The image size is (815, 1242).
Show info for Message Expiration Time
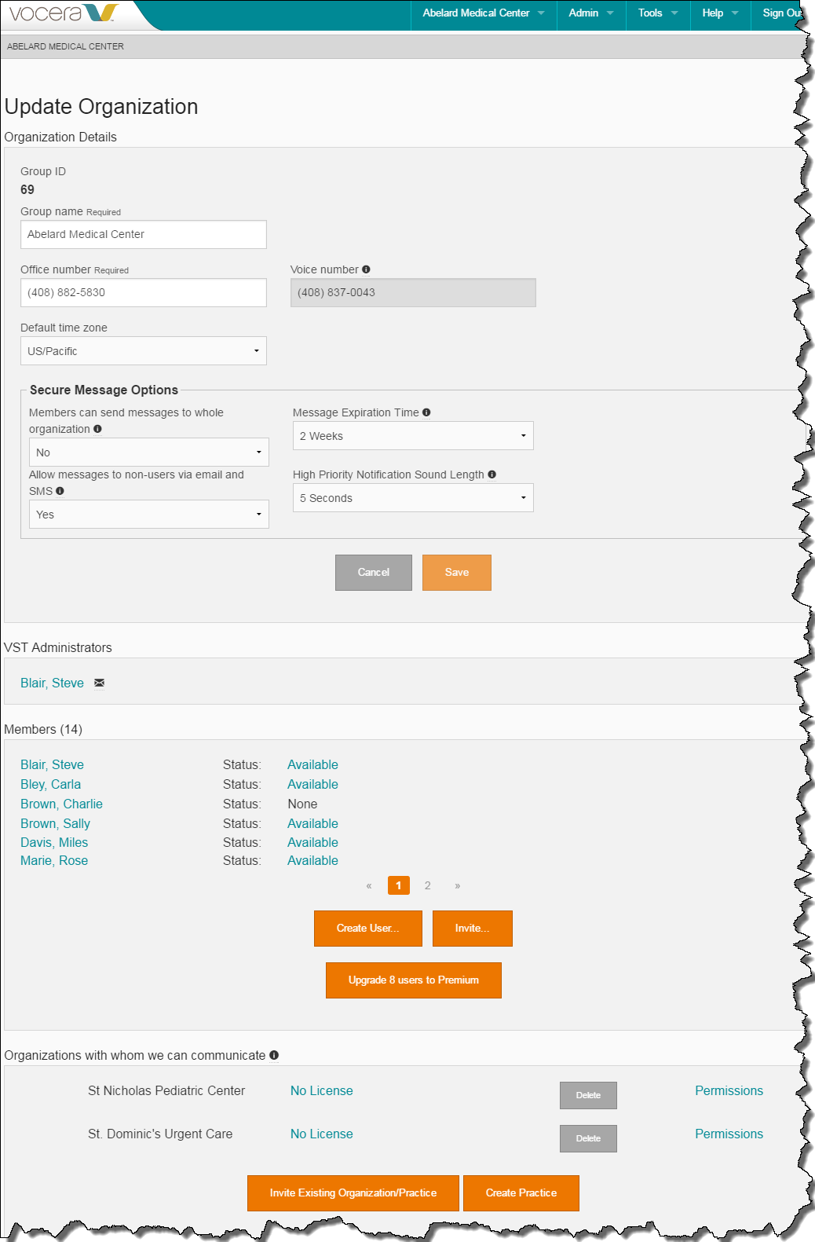point(426,412)
